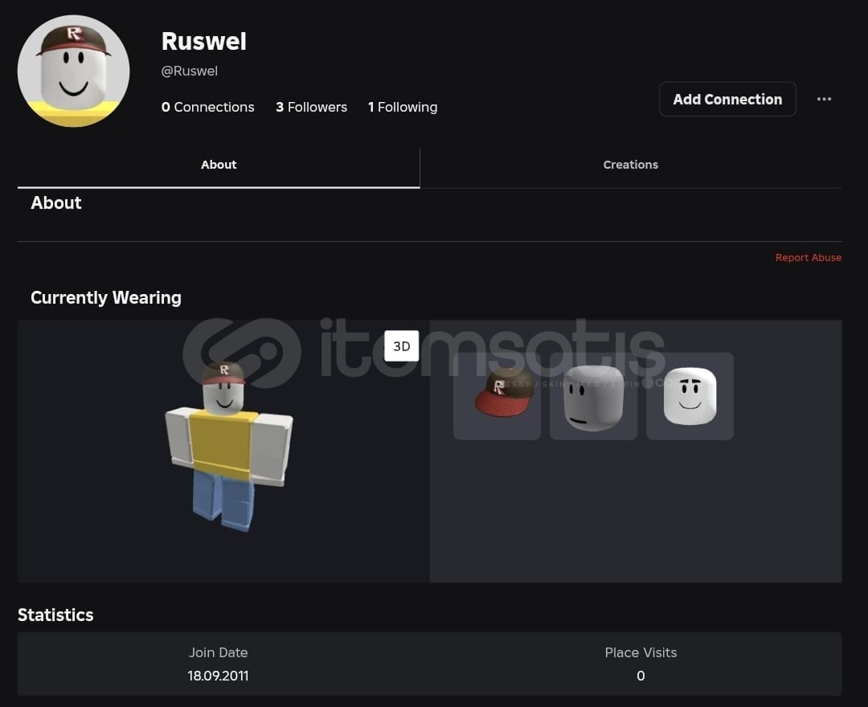Switch to the Creations tab
This screenshot has height=707, width=868.
point(631,165)
